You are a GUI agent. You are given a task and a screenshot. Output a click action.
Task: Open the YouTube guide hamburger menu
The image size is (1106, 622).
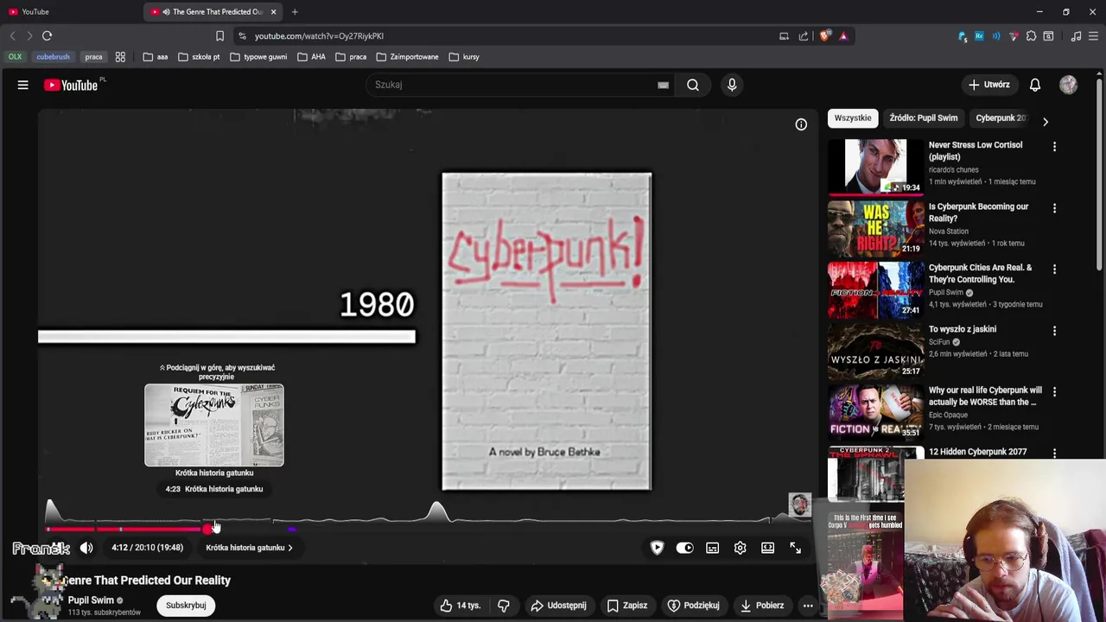tap(23, 85)
